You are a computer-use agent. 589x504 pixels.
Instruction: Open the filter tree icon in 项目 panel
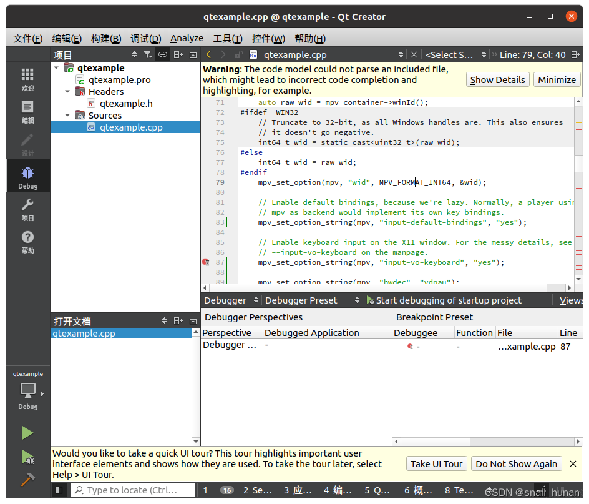[x=148, y=54]
